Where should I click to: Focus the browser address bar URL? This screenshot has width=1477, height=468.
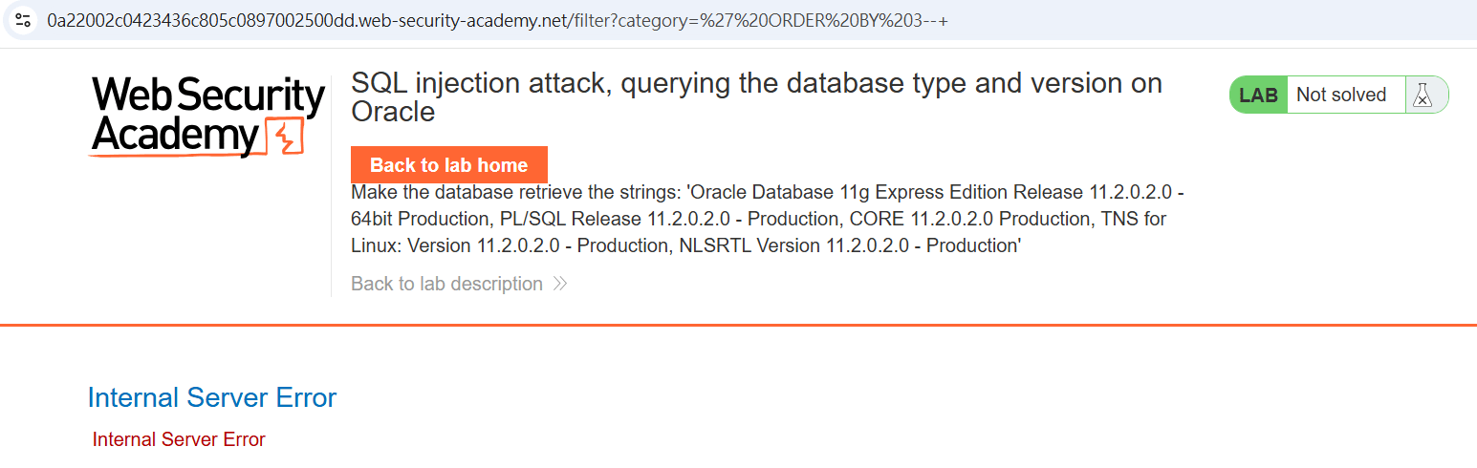pyautogui.click(x=496, y=20)
